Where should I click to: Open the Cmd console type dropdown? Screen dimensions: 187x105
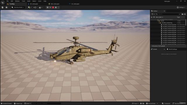[27, 104]
